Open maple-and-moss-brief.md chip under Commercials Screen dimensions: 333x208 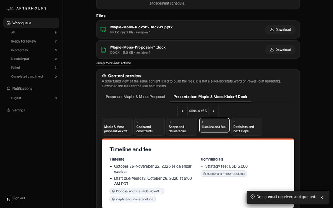(224, 174)
